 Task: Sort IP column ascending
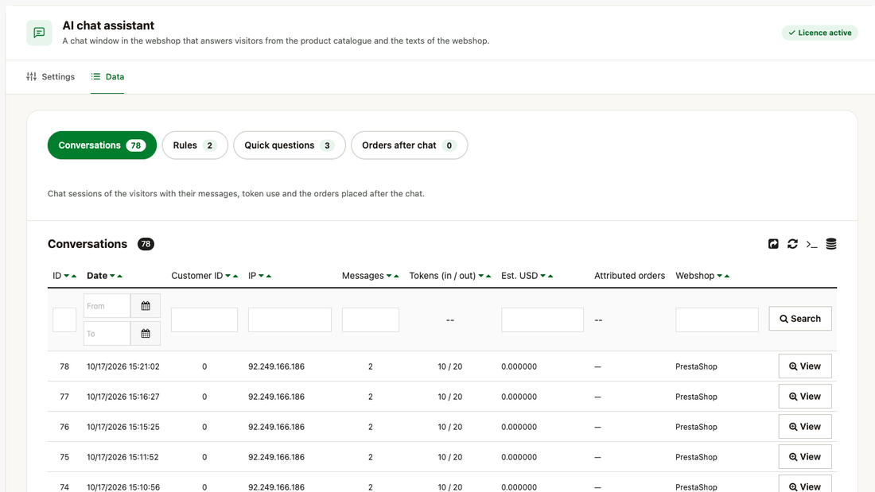pyautogui.click(x=268, y=276)
